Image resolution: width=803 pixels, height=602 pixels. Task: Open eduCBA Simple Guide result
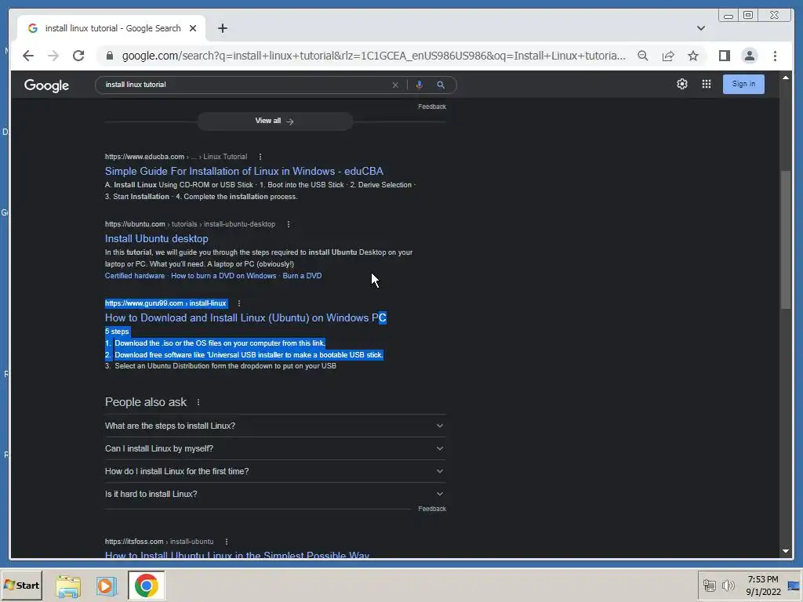click(x=244, y=171)
